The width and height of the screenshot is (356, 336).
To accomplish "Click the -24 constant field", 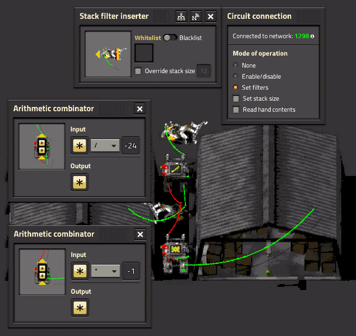I will point(131,146).
